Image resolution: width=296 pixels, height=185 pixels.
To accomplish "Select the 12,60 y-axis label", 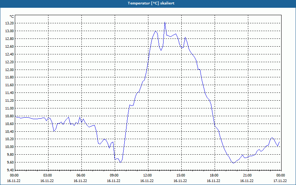I will coord(10,47).
